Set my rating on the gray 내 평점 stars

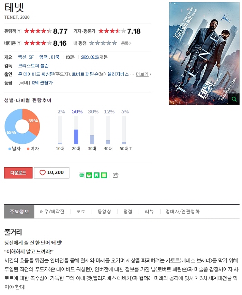pos(103,43)
